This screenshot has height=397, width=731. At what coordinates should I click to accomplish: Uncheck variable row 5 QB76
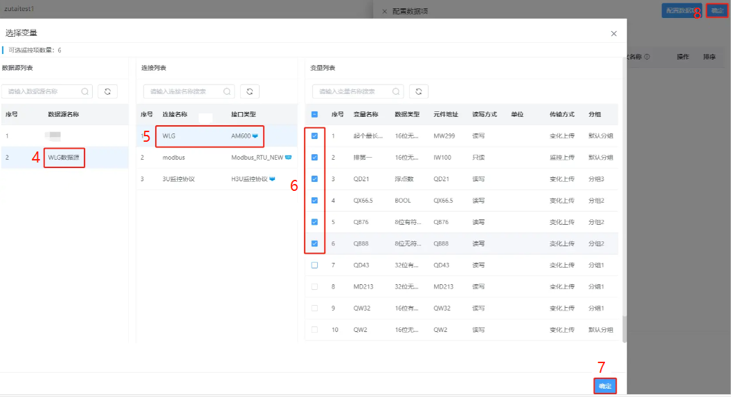[315, 222]
